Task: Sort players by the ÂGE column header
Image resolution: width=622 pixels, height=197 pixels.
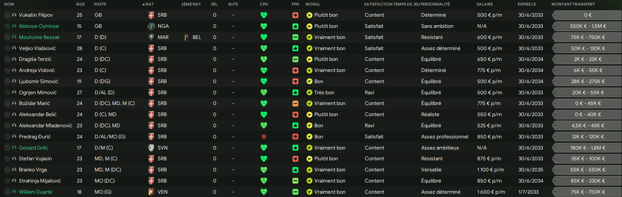Action: (x=80, y=4)
